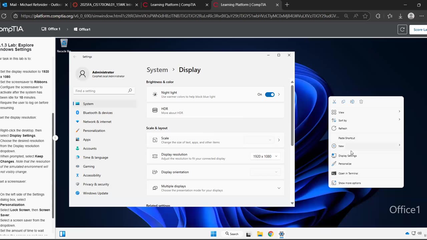Select the Office1 computer breadcrumb
Viewport: 427px width, 240px height.
(x=82, y=29)
